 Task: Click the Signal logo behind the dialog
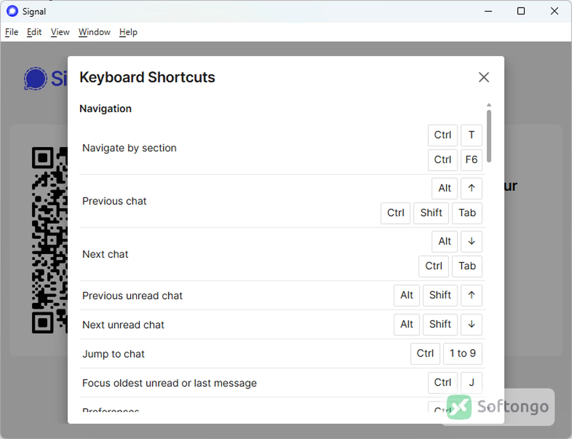click(46, 79)
